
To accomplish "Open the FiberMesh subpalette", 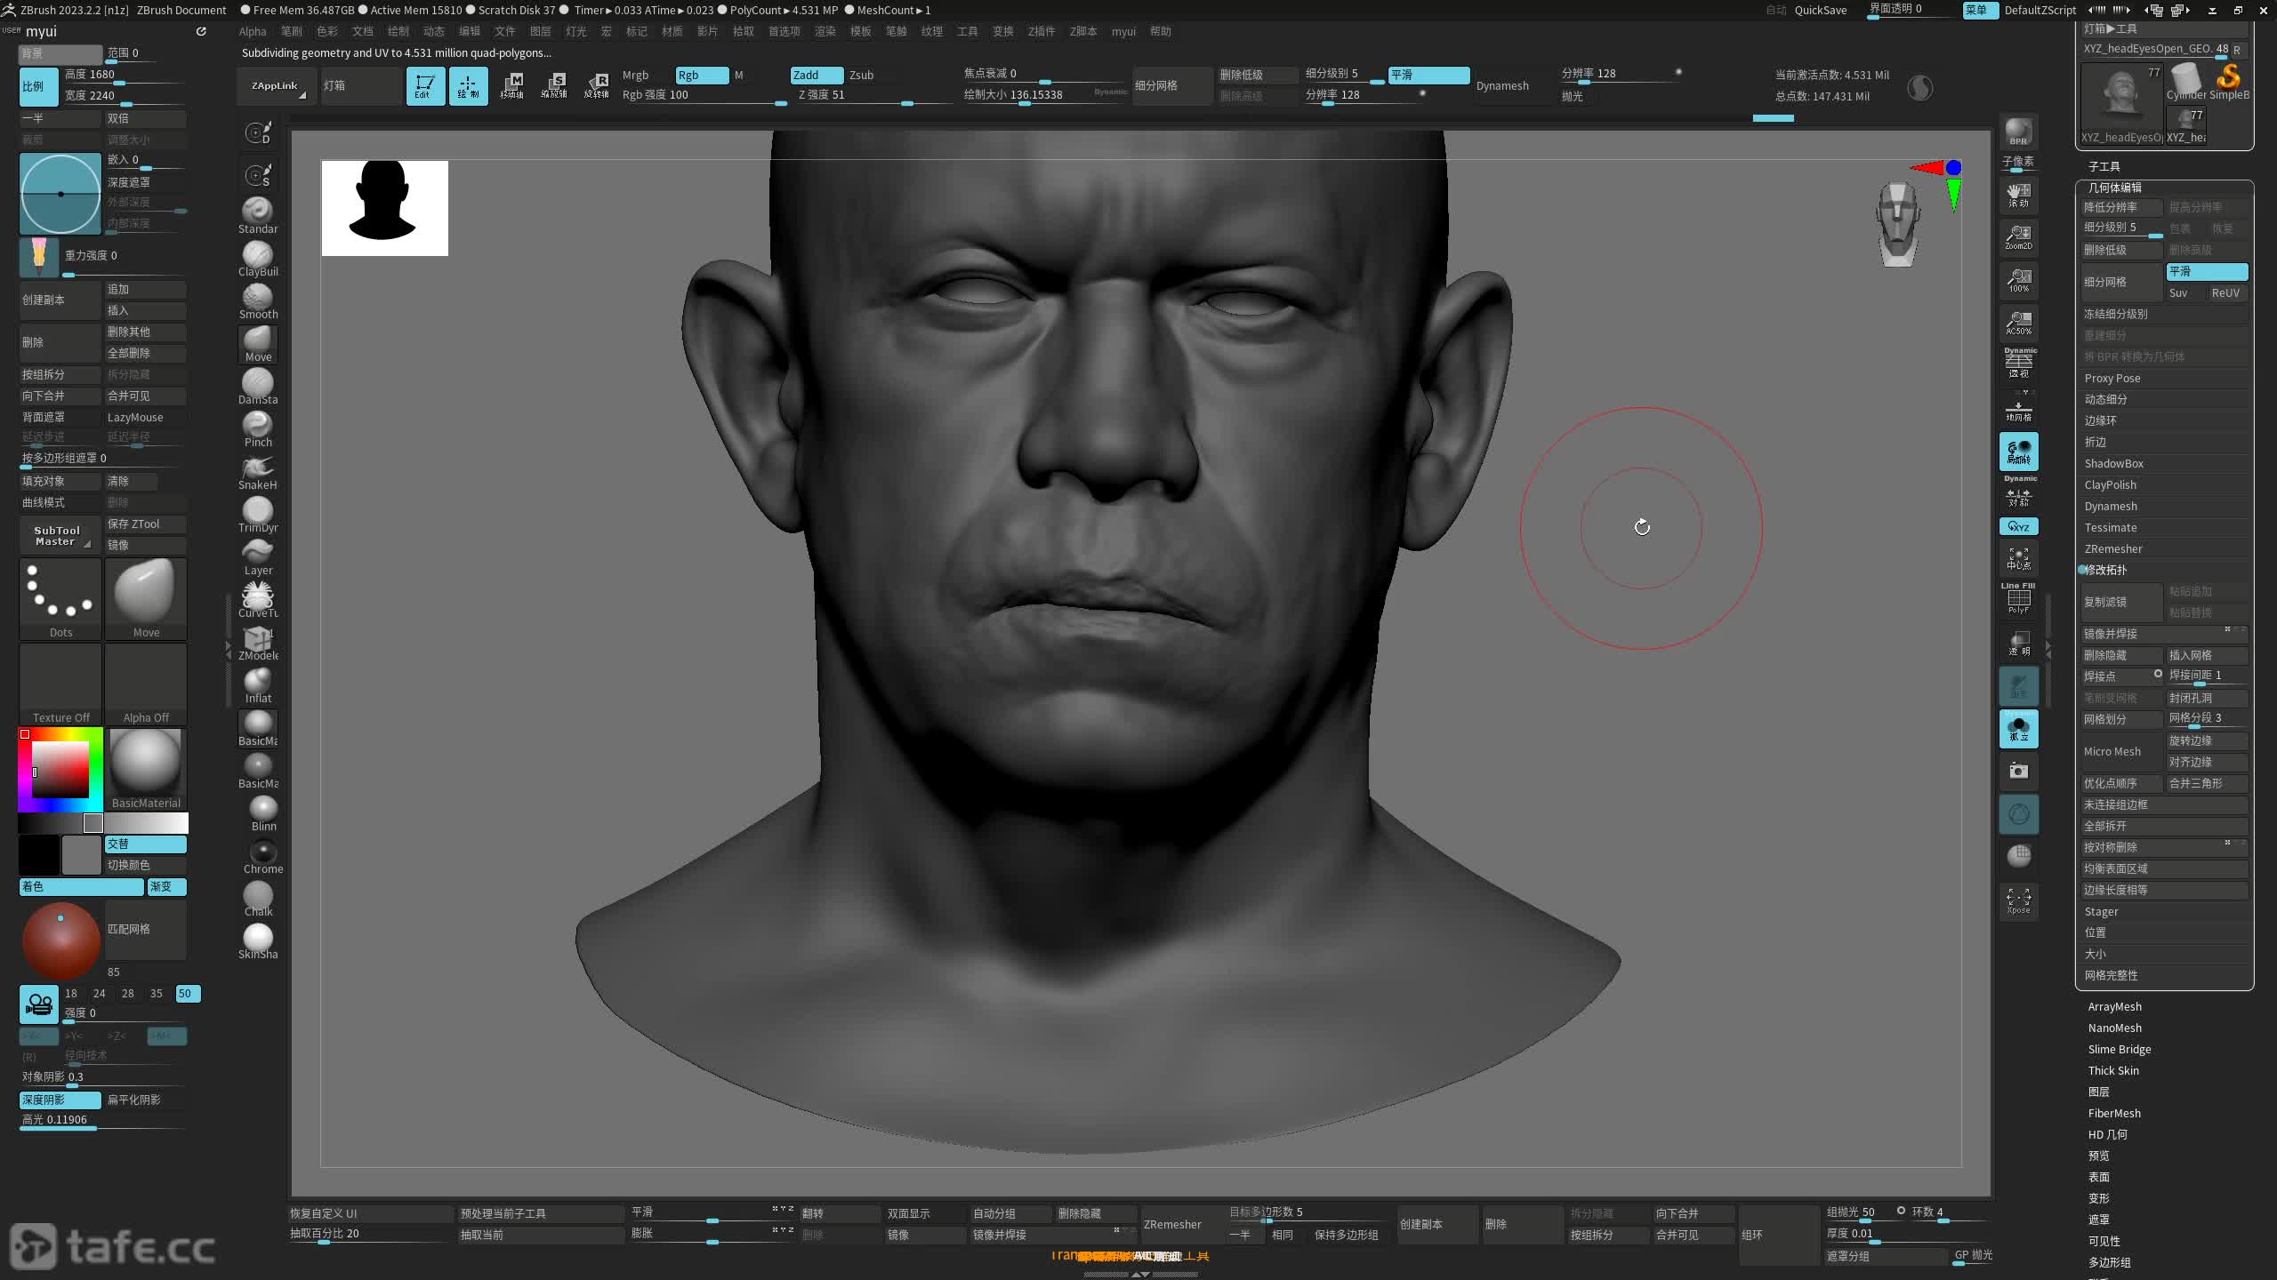I will (2114, 1113).
